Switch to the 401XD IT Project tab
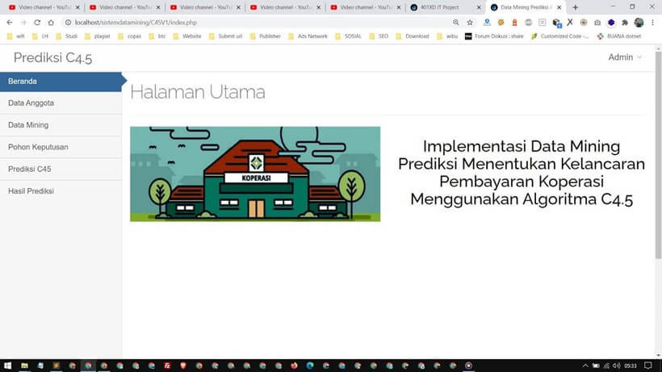 (441, 7)
